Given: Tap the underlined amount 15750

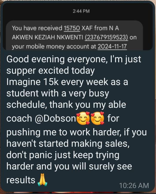Looking at the screenshot, I should pyautogui.click(x=72, y=28).
